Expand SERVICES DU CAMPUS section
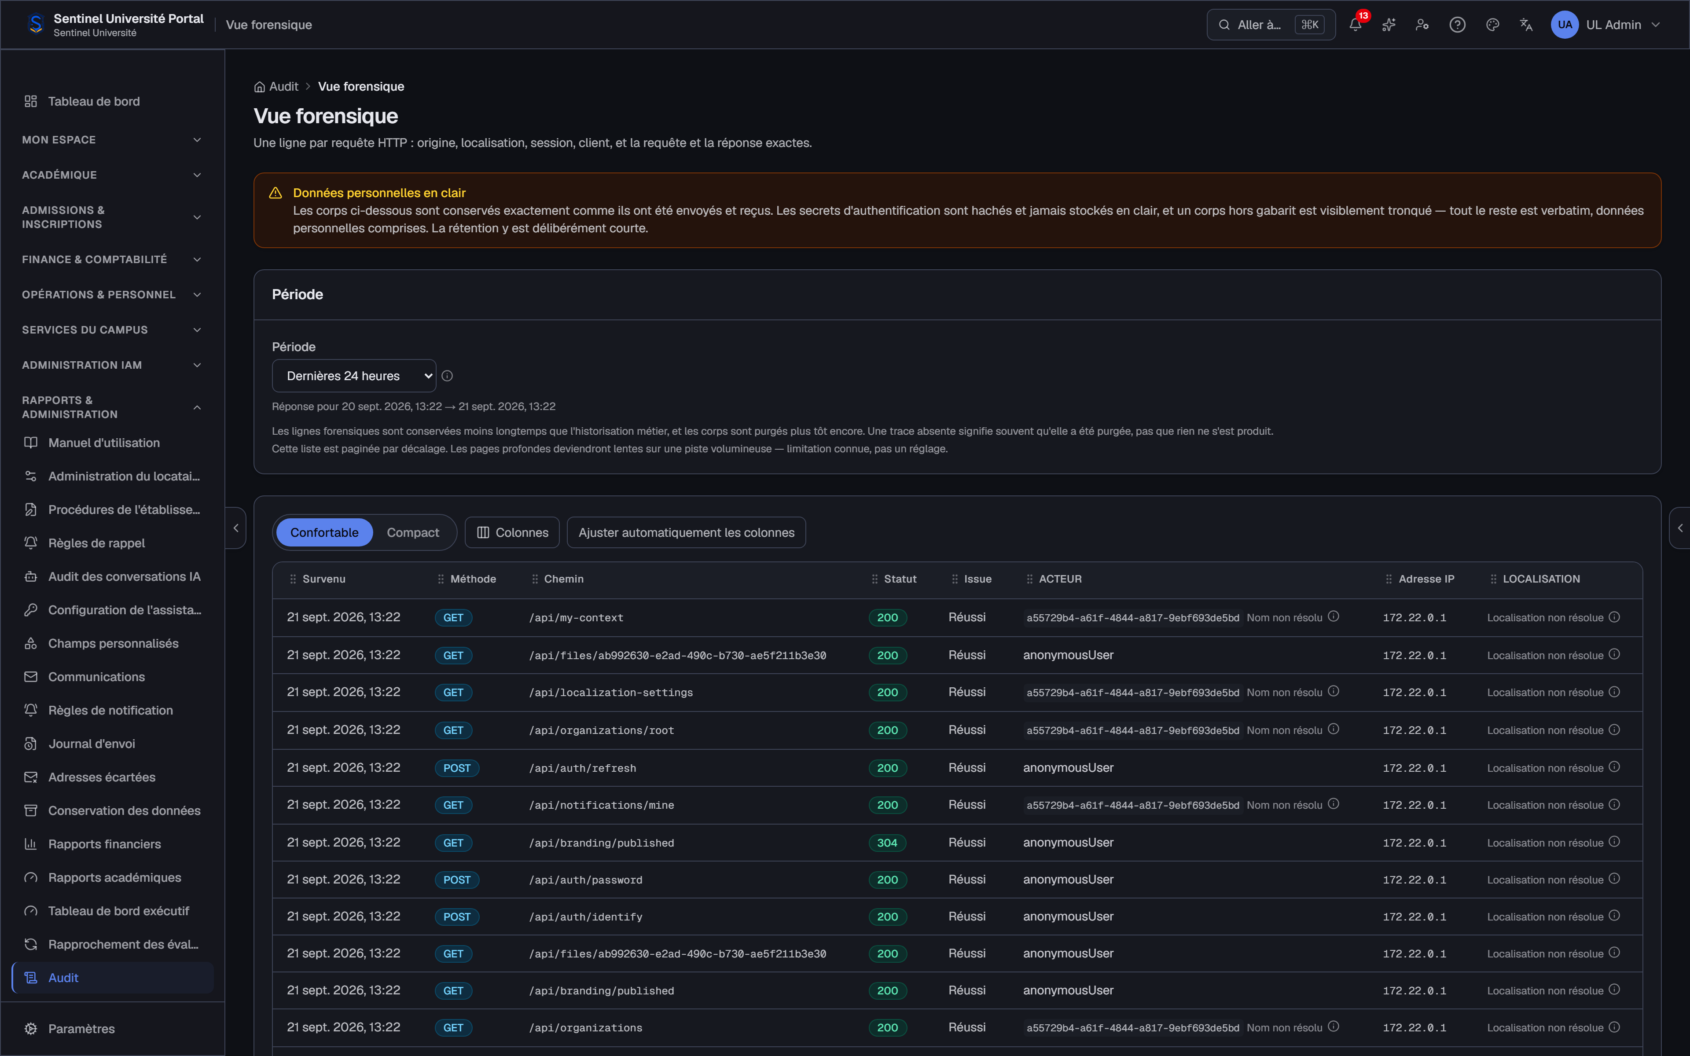The image size is (1690, 1056). [112, 330]
